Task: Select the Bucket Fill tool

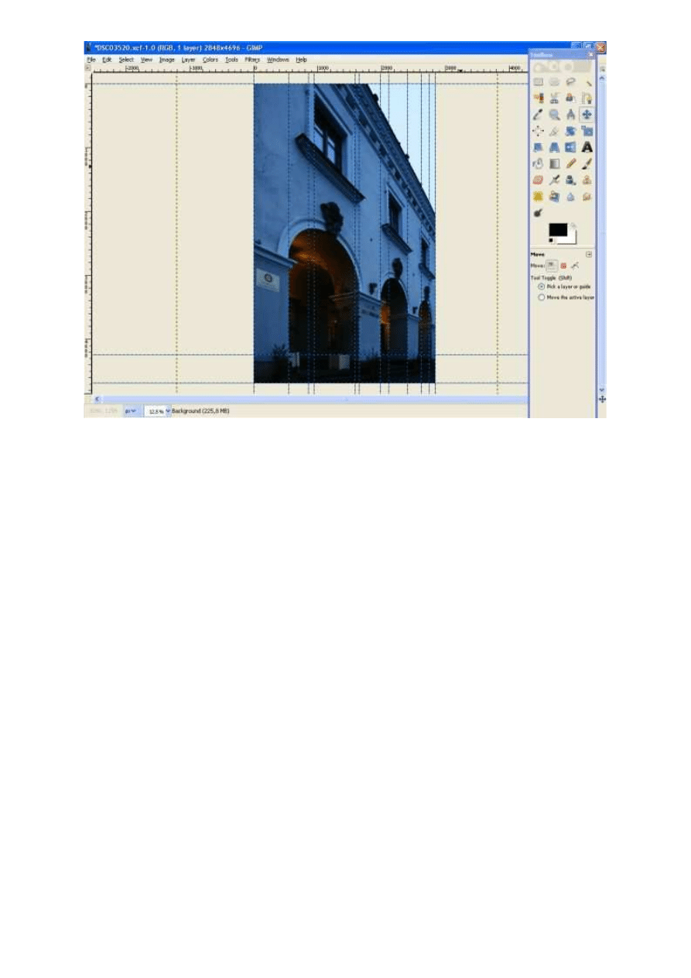Action: 539,162
